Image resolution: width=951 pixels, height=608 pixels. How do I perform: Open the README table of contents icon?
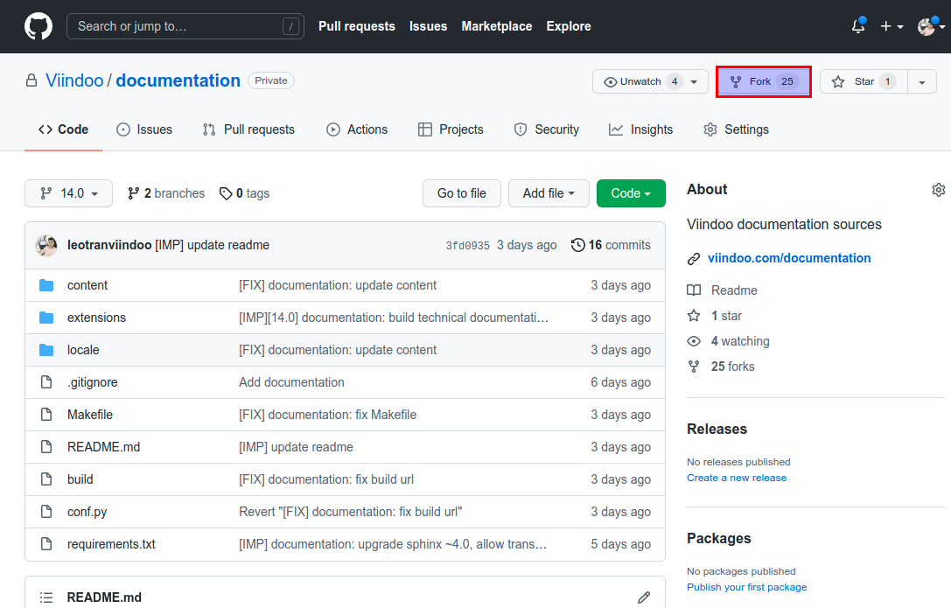pos(46,598)
